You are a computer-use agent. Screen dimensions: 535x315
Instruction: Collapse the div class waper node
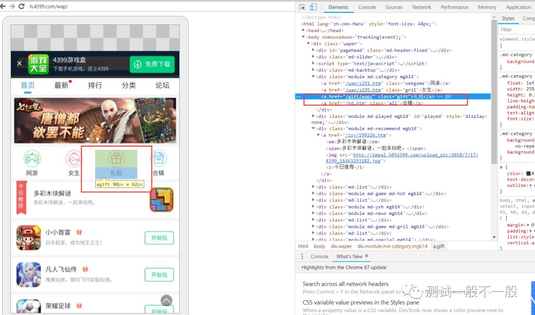pos(309,44)
